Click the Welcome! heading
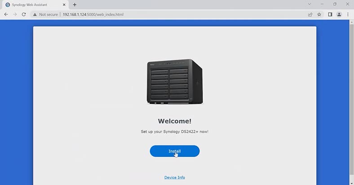354x185 pixels. click(174, 121)
